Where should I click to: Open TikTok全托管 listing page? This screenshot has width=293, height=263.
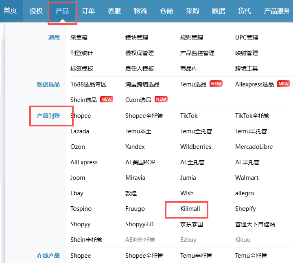(x=252, y=116)
